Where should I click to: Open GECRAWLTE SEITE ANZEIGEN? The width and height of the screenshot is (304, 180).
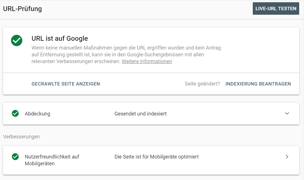(66, 84)
